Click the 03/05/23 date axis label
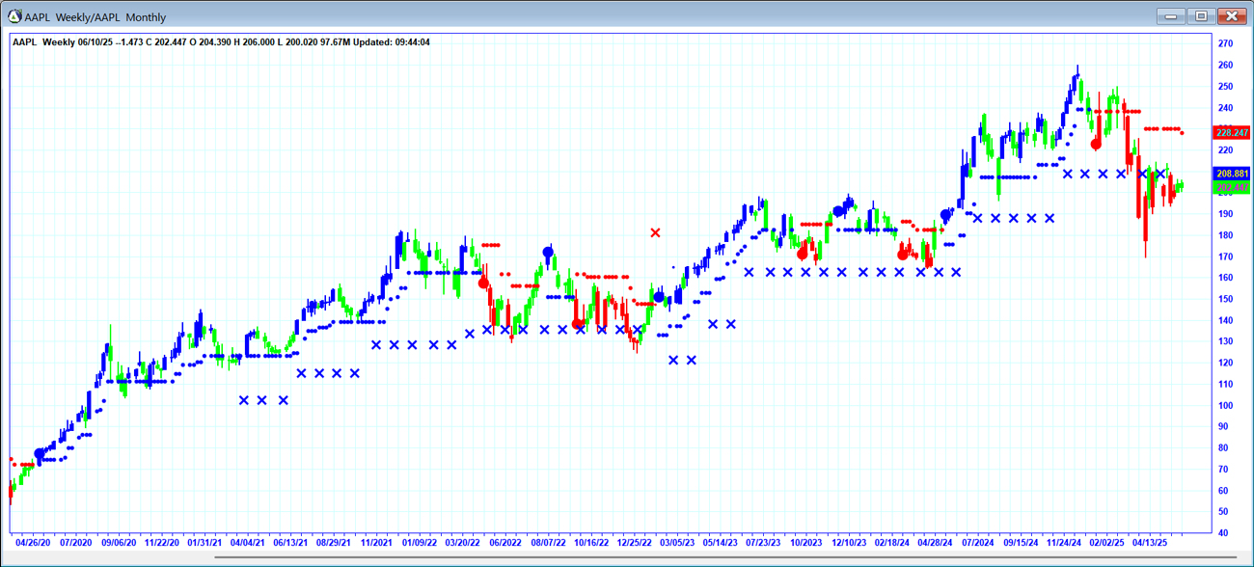 tap(677, 543)
